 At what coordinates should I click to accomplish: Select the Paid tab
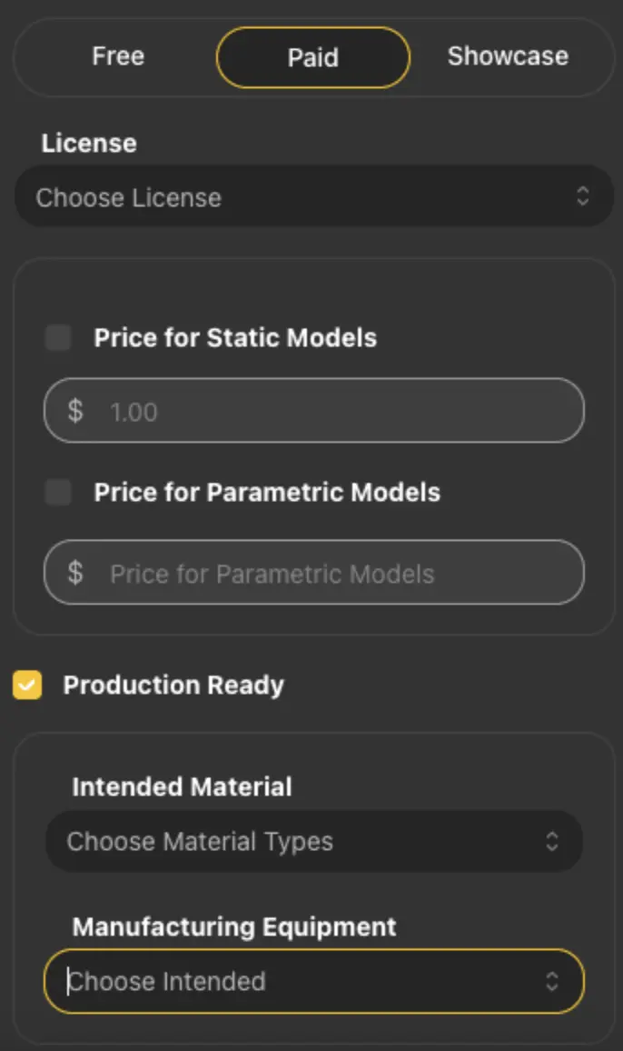pyautogui.click(x=312, y=56)
